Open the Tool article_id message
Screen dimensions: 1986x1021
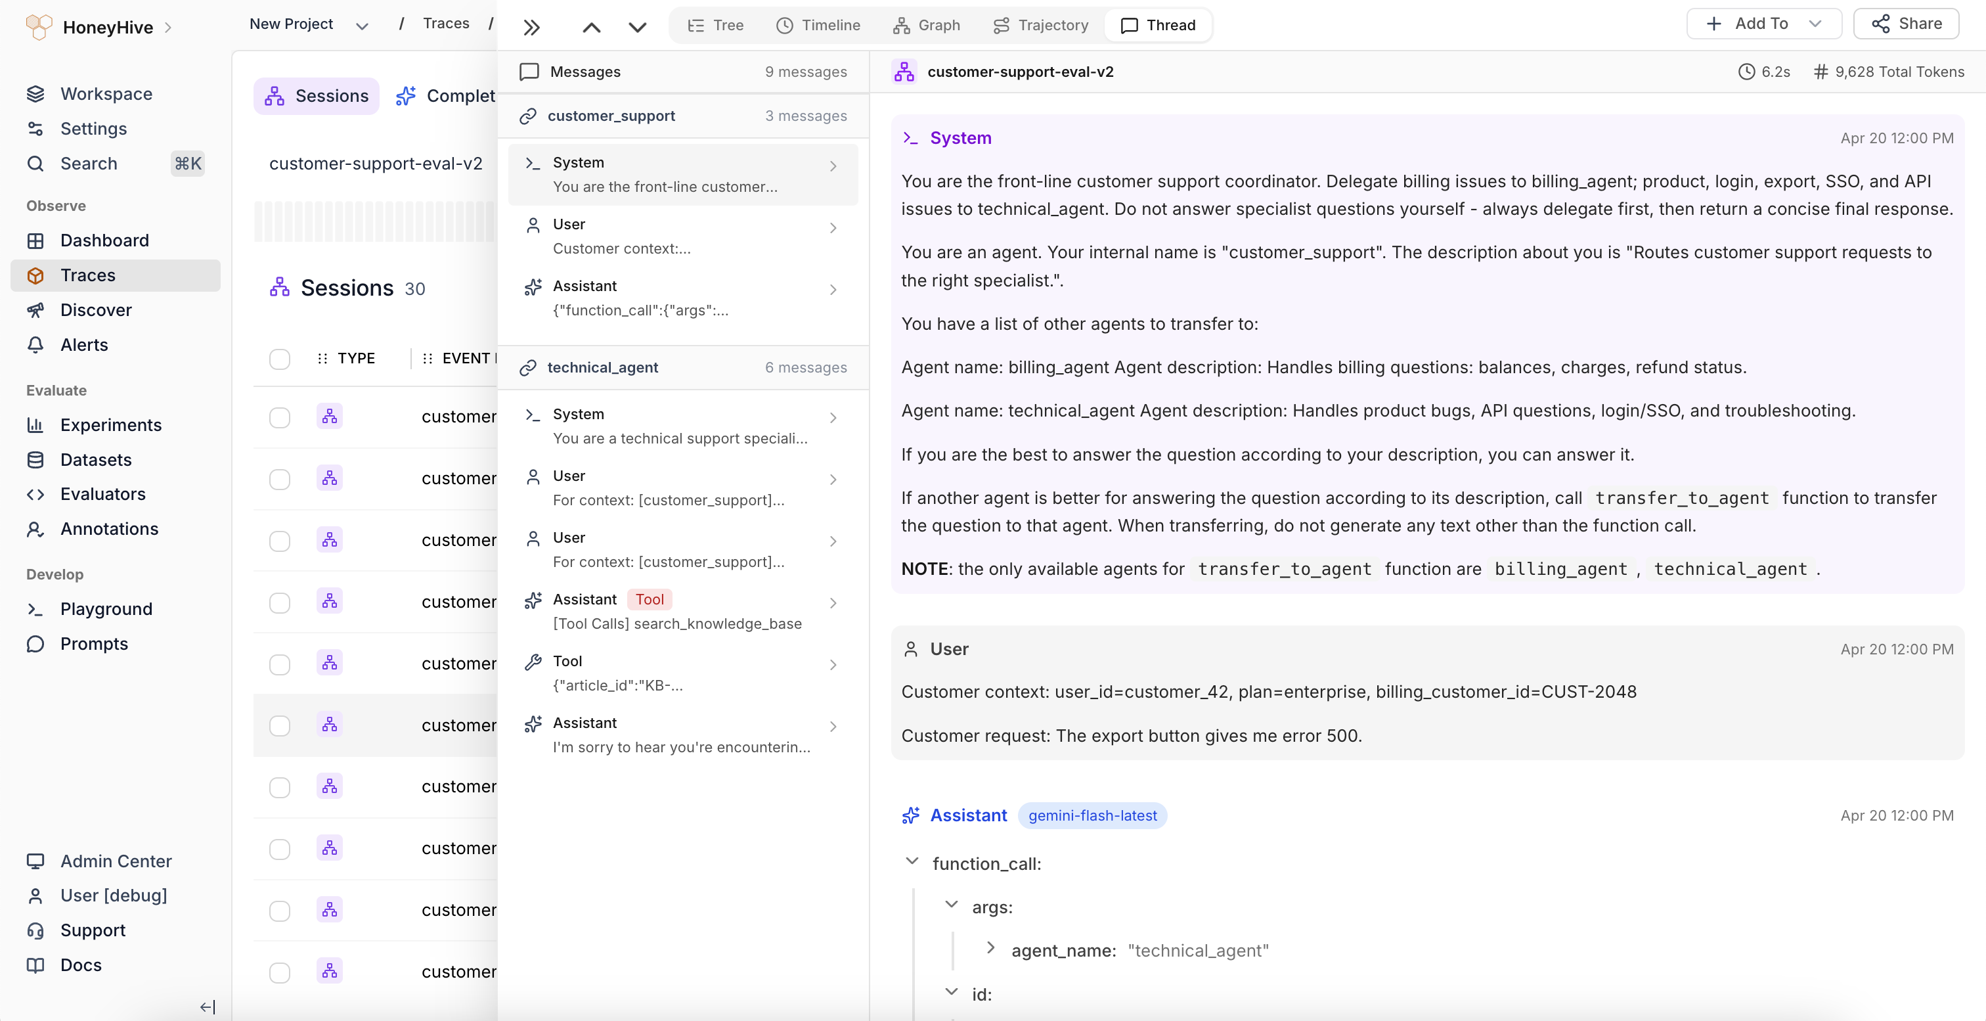(x=683, y=672)
